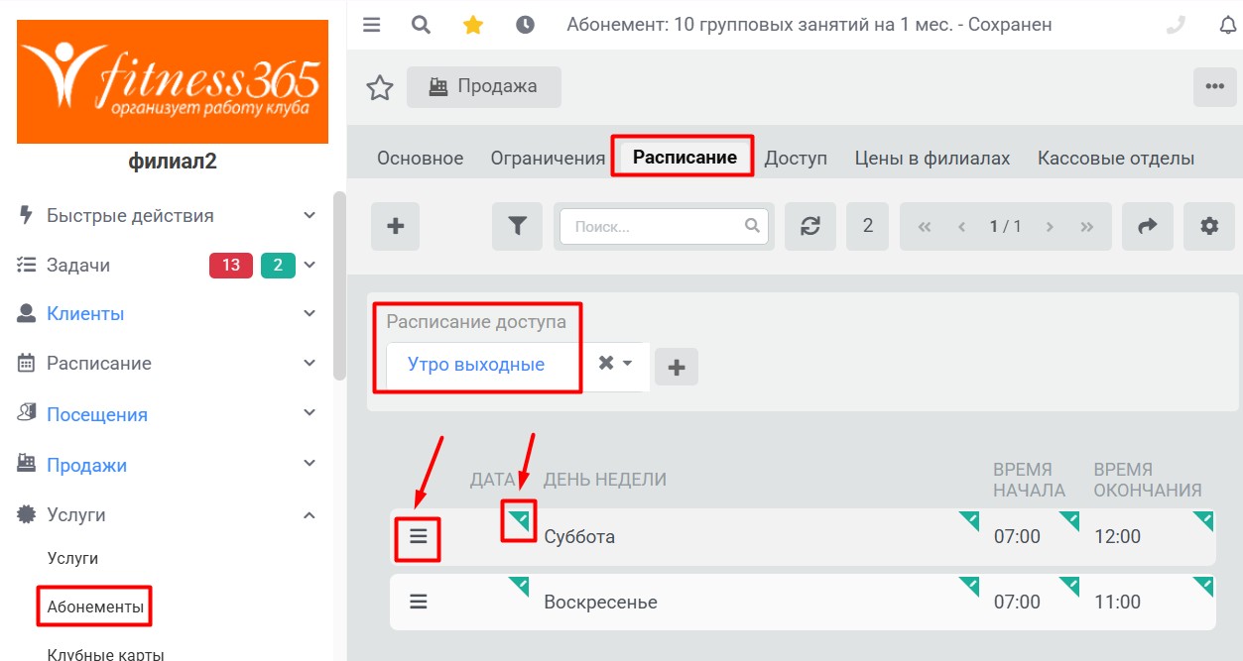Expand Задачи menu section
The height and width of the screenshot is (661, 1243).
310,265
